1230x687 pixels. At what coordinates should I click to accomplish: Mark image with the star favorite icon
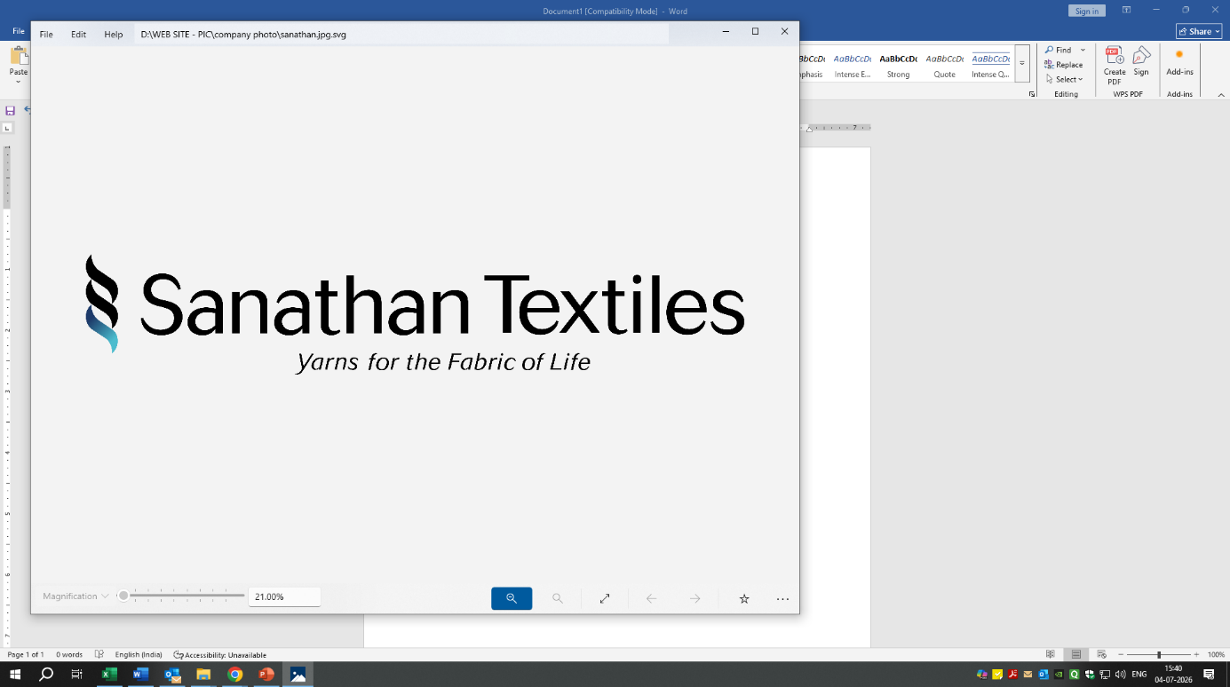[744, 599]
